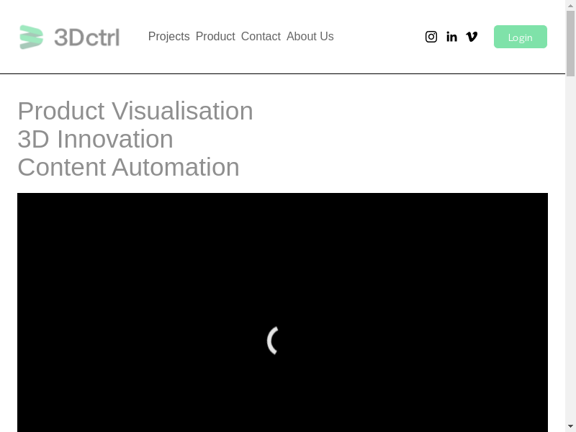Click the Content Automation heading line
Screen dimensions: 576x432
point(128,167)
